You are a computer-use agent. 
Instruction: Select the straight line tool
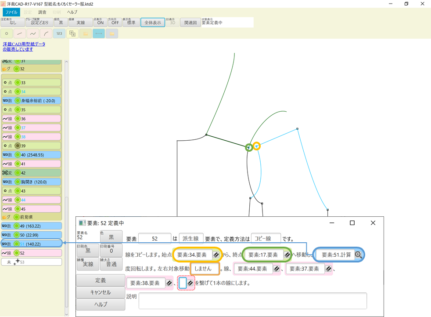[x=19, y=33]
